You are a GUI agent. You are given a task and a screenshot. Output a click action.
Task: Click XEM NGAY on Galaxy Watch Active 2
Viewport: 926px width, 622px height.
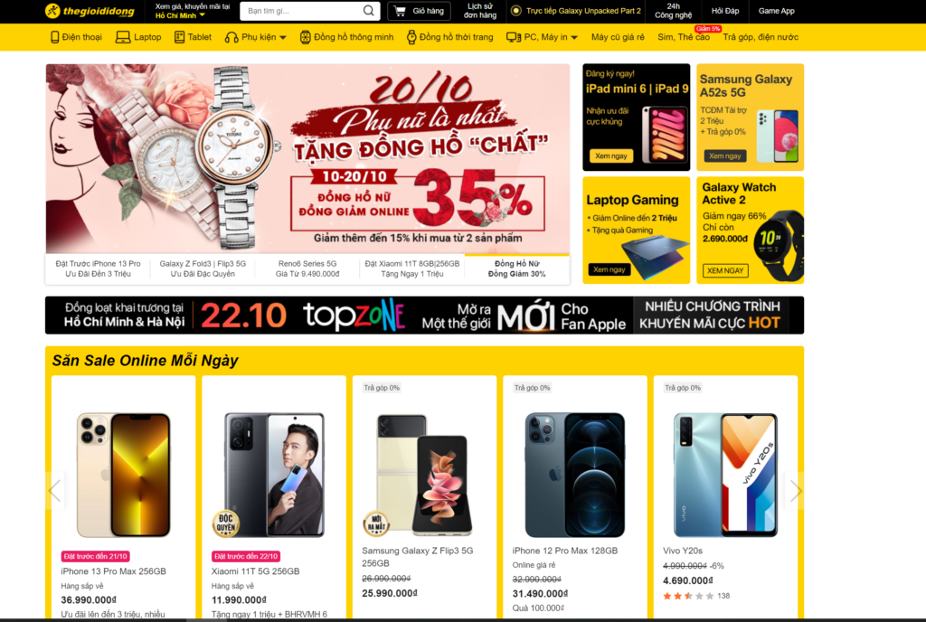[x=725, y=270]
